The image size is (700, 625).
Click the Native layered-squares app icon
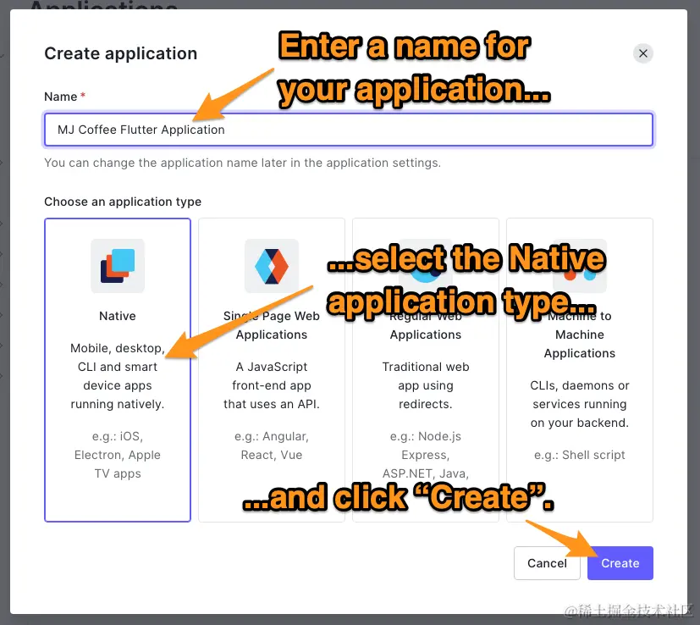click(117, 265)
